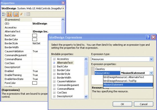The width and height of the screenshot is (157, 110).
Task: Choose MissionStatement in the dropdown list
Action: pos(128,85)
